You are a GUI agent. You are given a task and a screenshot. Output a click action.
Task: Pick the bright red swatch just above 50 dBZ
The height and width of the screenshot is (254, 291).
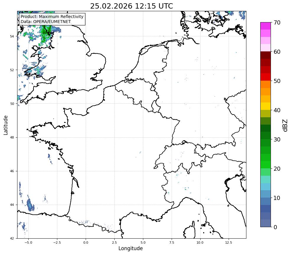(266, 77)
